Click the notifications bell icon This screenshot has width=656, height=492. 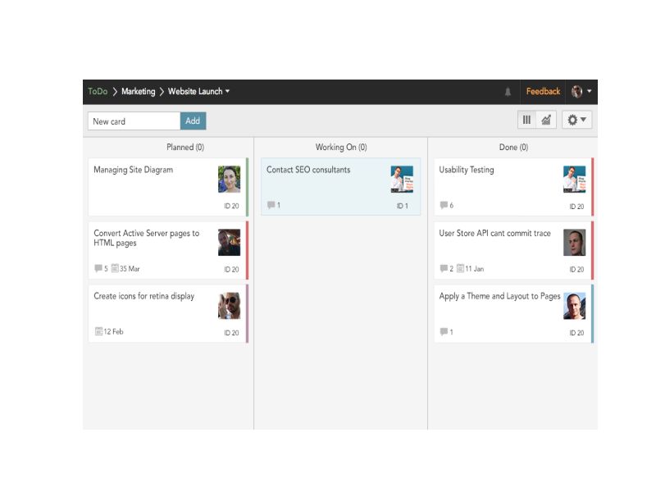pos(508,92)
